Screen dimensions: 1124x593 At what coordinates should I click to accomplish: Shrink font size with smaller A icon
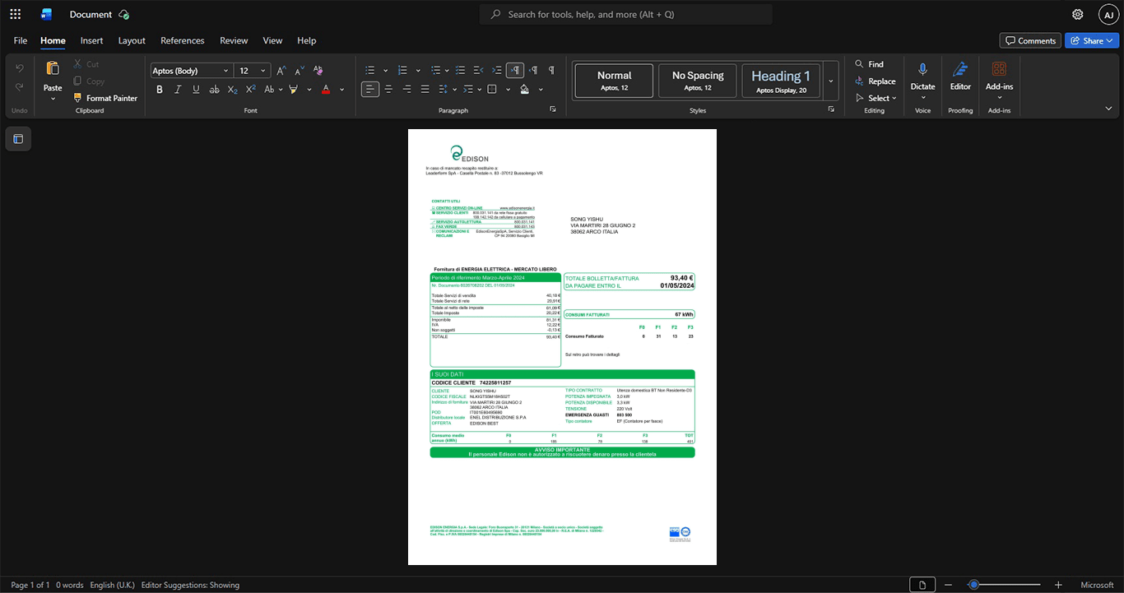point(299,71)
